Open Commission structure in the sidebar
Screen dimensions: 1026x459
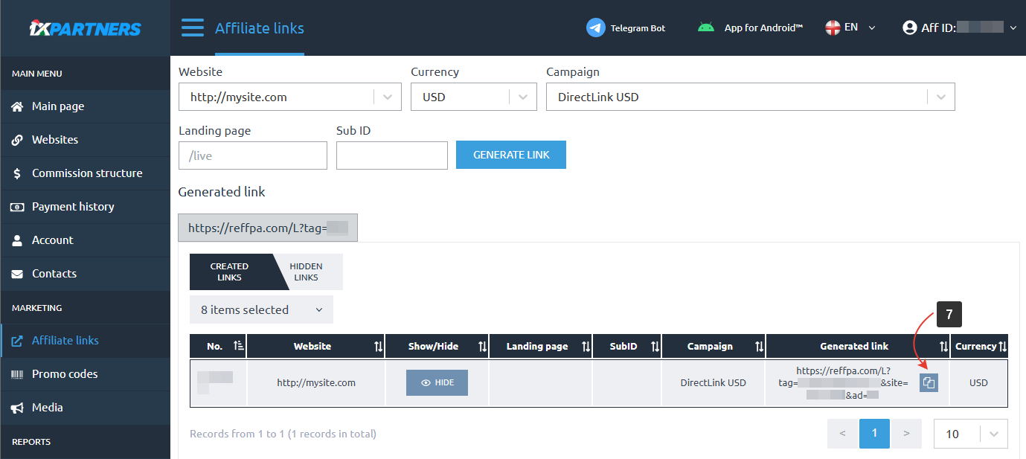(86, 173)
